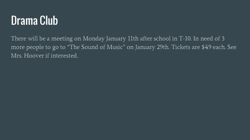
Task: Click the Drama Club slide title
Action: (34, 20)
